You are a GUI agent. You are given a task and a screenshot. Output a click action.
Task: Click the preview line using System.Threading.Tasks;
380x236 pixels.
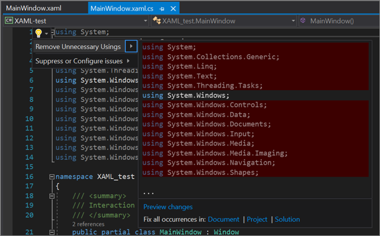pos(202,86)
